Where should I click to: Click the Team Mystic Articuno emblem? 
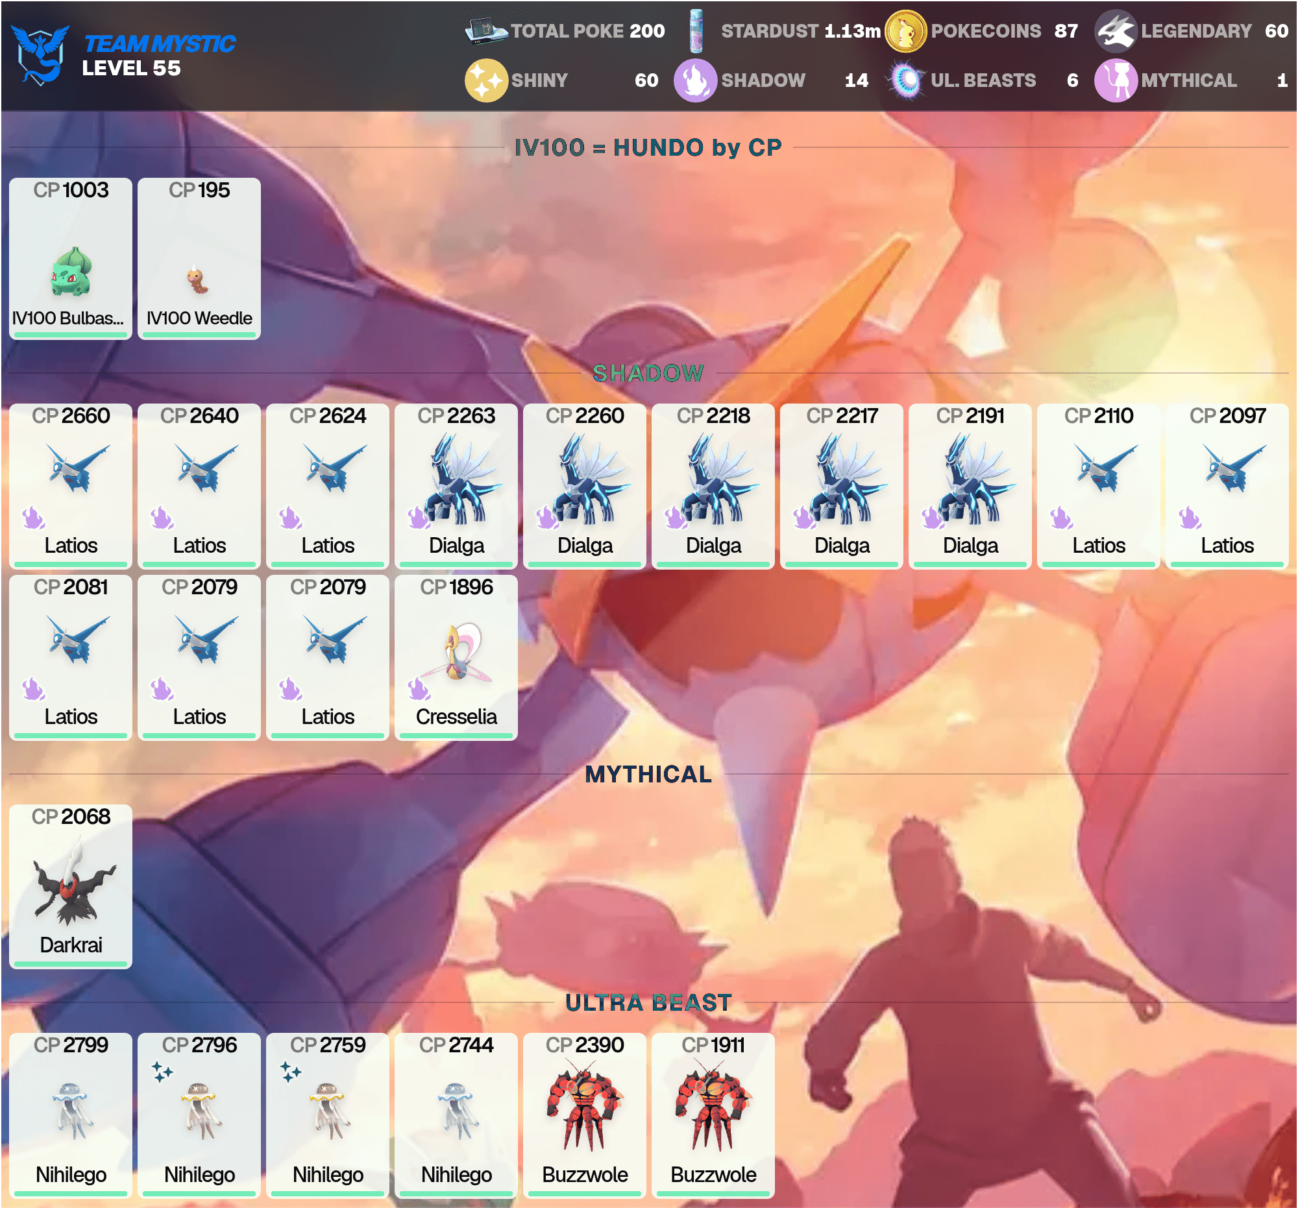click(x=40, y=54)
